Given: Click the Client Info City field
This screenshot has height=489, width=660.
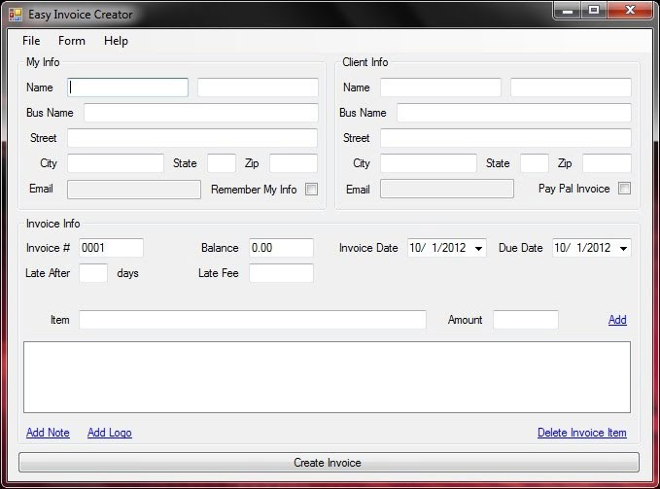Looking at the screenshot, I should pyautogui.click(x=429, y=163).
